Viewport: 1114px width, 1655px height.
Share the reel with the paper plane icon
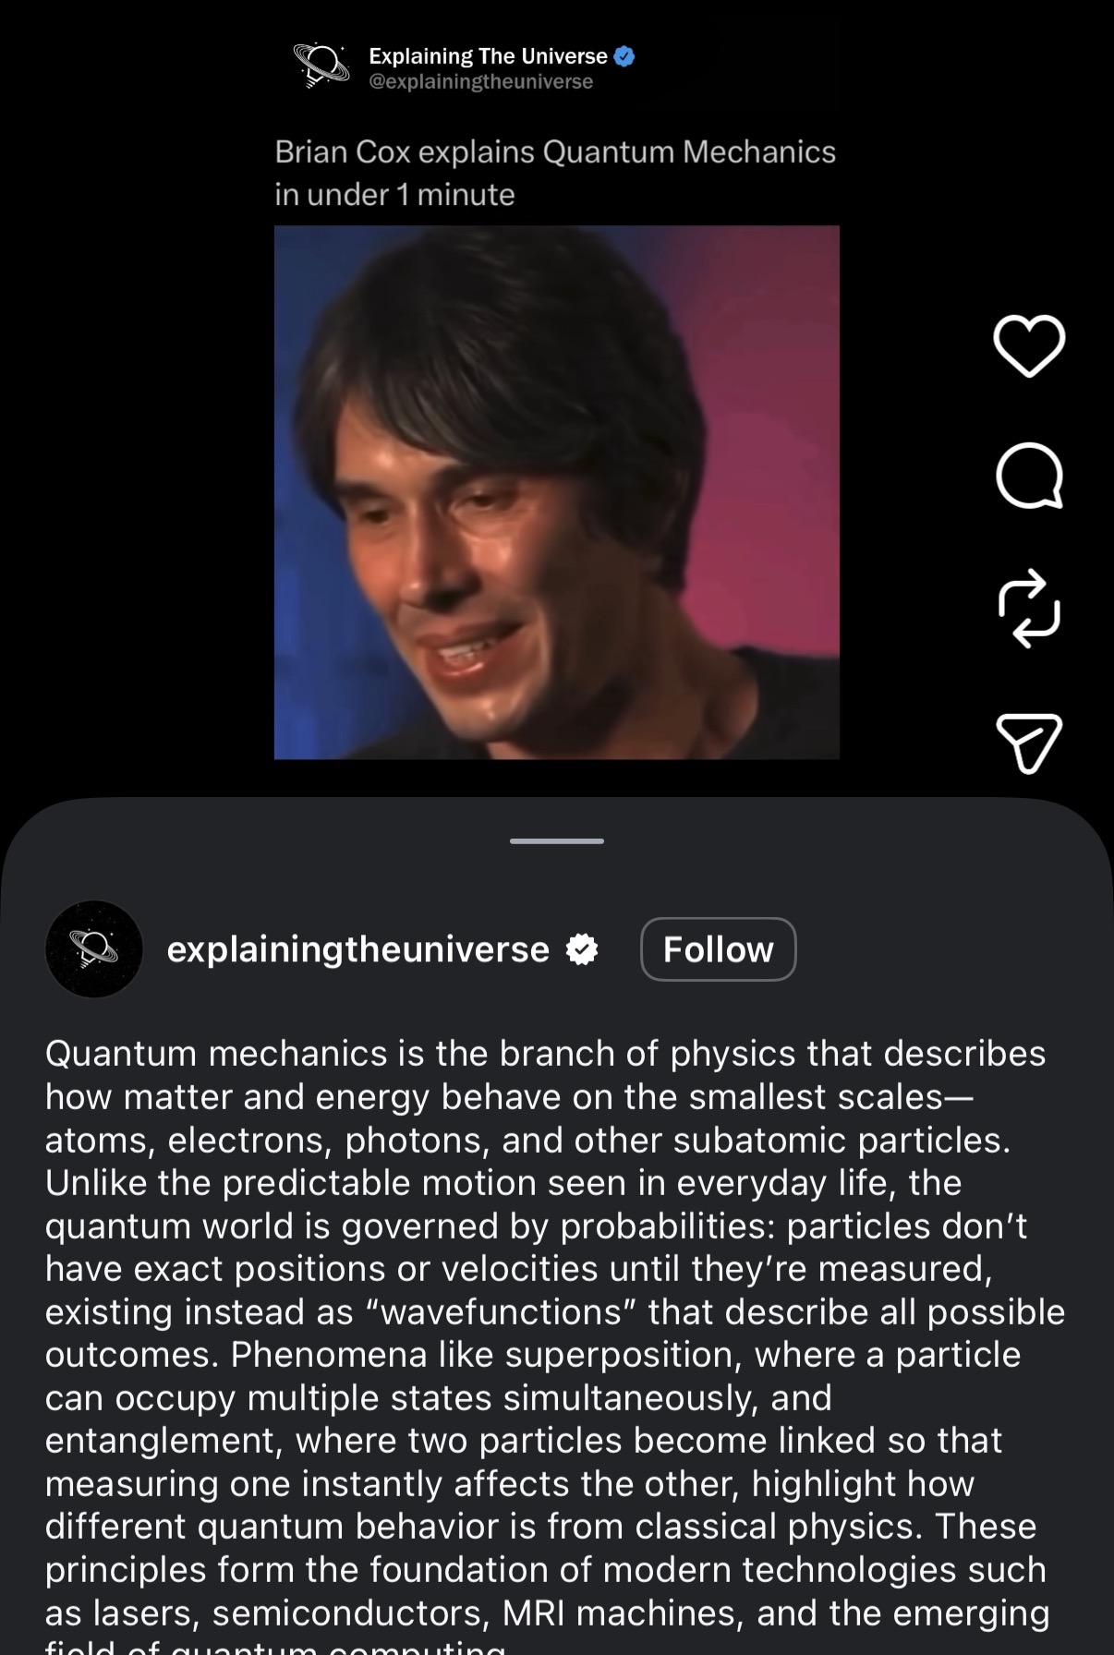[1029, 742]
